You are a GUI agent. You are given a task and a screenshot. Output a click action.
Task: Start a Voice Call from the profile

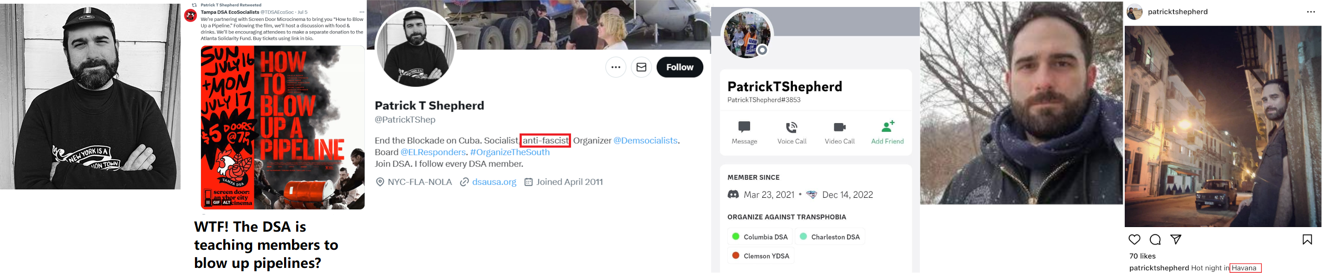click(x=791, y=127)
